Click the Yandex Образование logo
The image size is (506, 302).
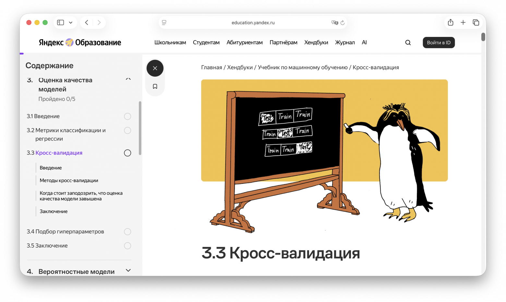(80, 42)
